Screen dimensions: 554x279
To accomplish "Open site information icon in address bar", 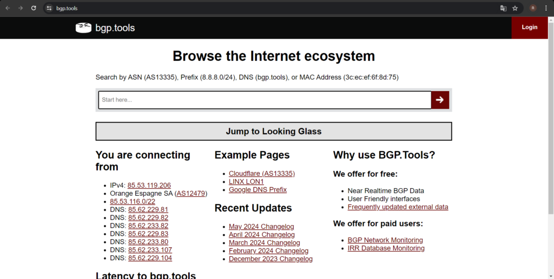I will coord(49,8).
